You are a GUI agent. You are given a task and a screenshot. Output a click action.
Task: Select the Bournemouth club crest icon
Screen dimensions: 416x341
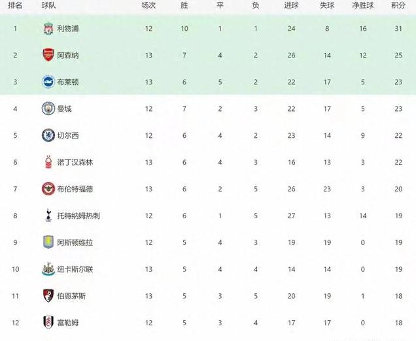click(x=48, y=295)
